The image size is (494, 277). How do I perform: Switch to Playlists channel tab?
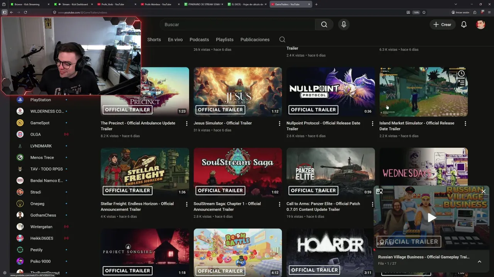click(x=225, y=40)
